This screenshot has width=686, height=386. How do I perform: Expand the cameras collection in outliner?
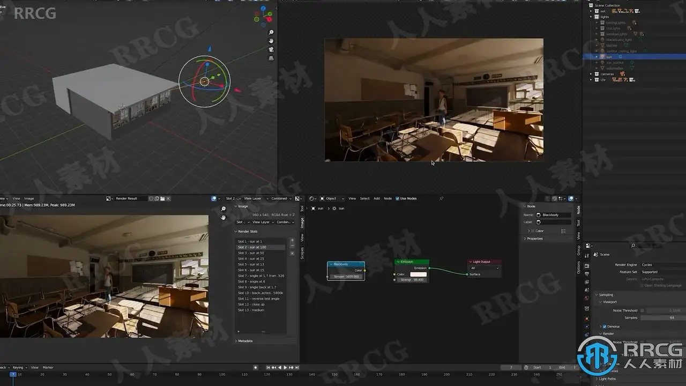point(591,74)
